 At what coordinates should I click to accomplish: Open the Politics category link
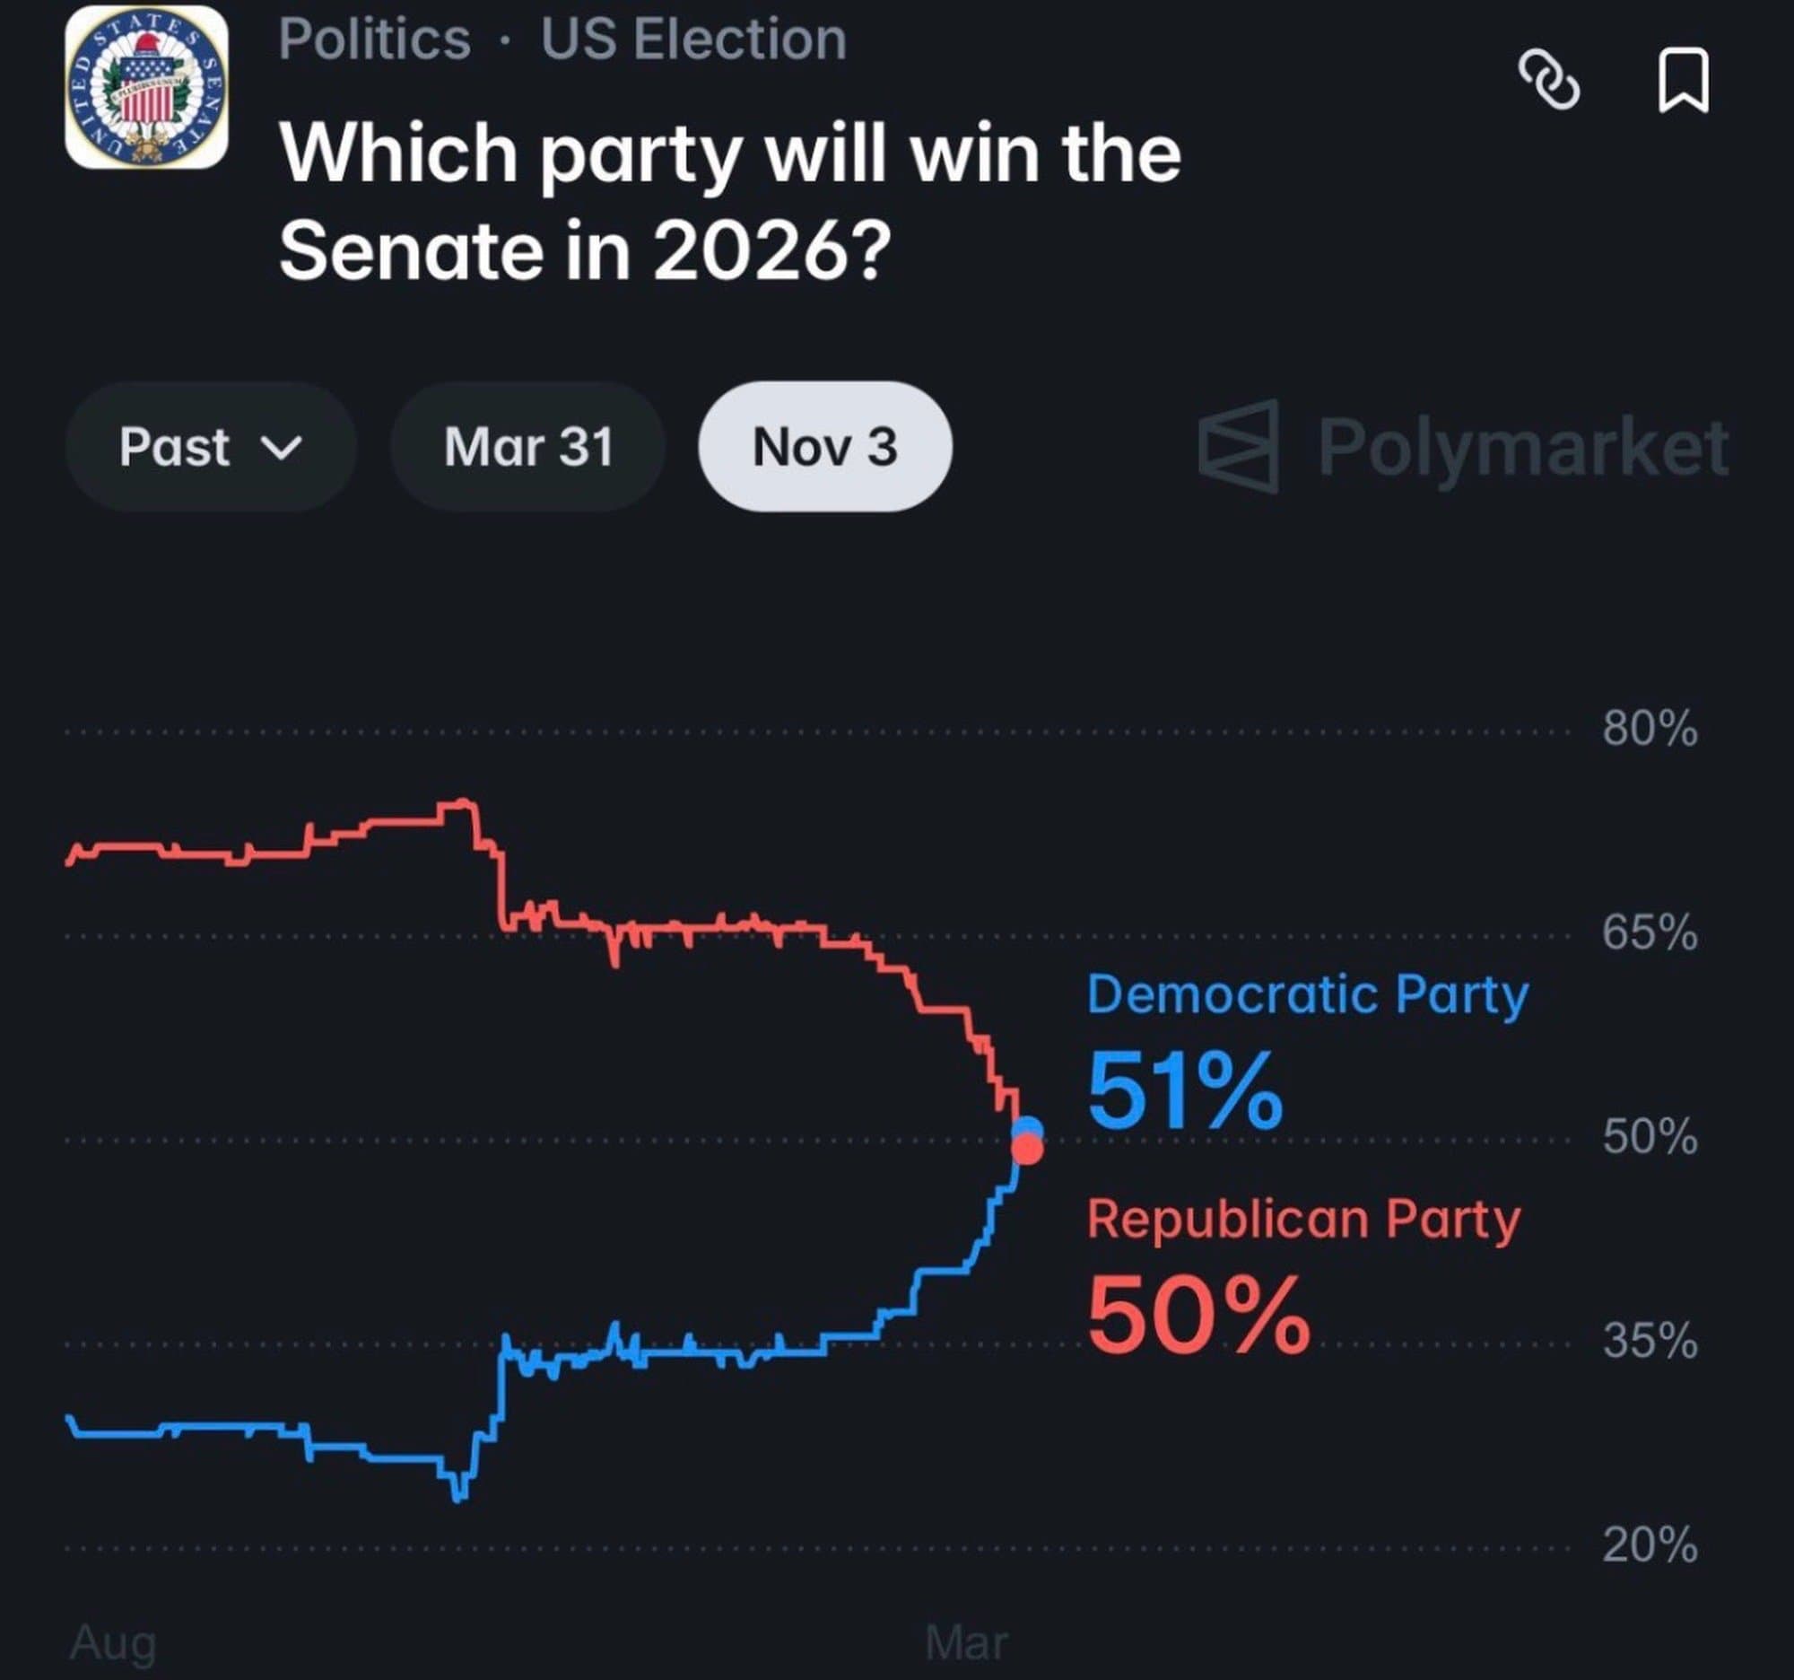pyautogui.click(x=375, y=39)
